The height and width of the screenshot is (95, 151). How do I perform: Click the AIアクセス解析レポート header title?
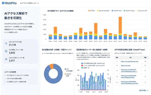[x=30, y=3]
